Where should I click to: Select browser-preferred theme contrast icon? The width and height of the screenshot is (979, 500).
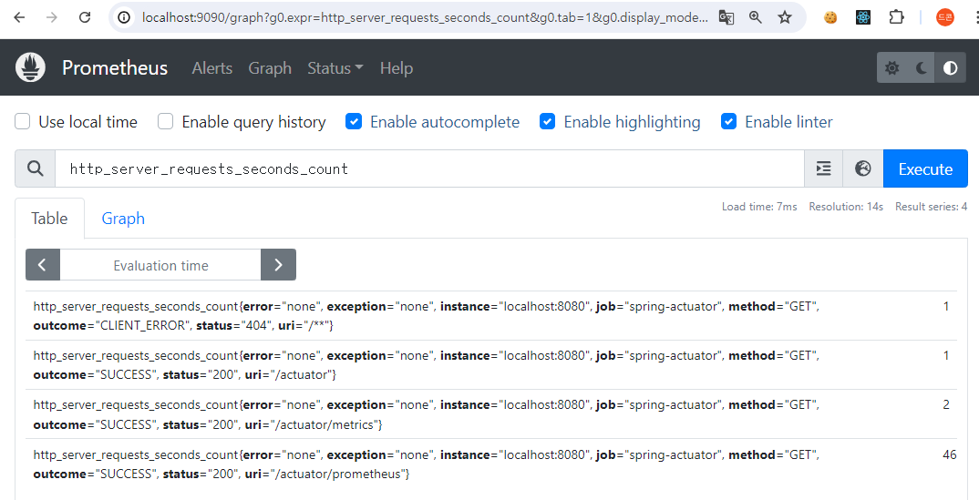950,68
